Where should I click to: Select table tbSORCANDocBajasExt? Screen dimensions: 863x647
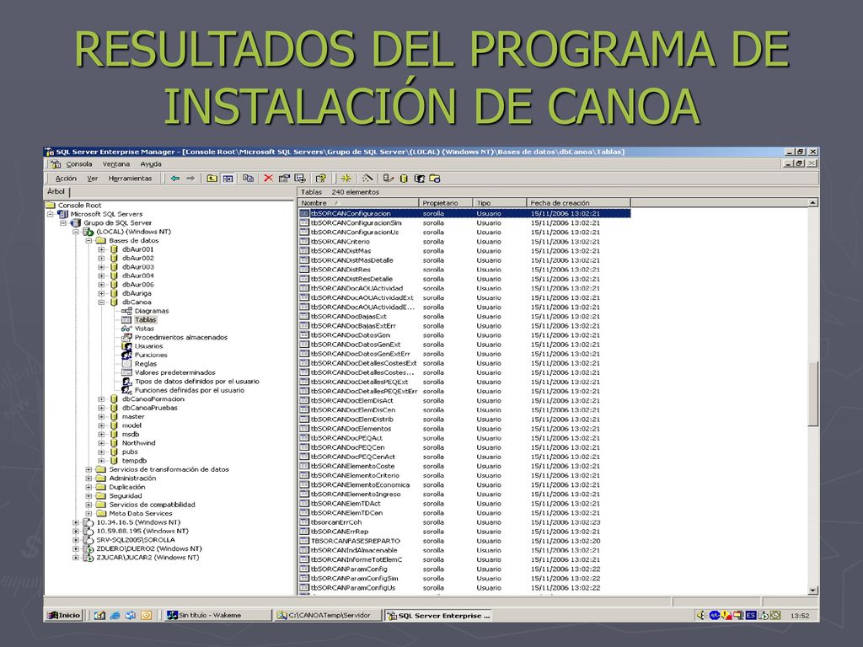tap(348, 317)
